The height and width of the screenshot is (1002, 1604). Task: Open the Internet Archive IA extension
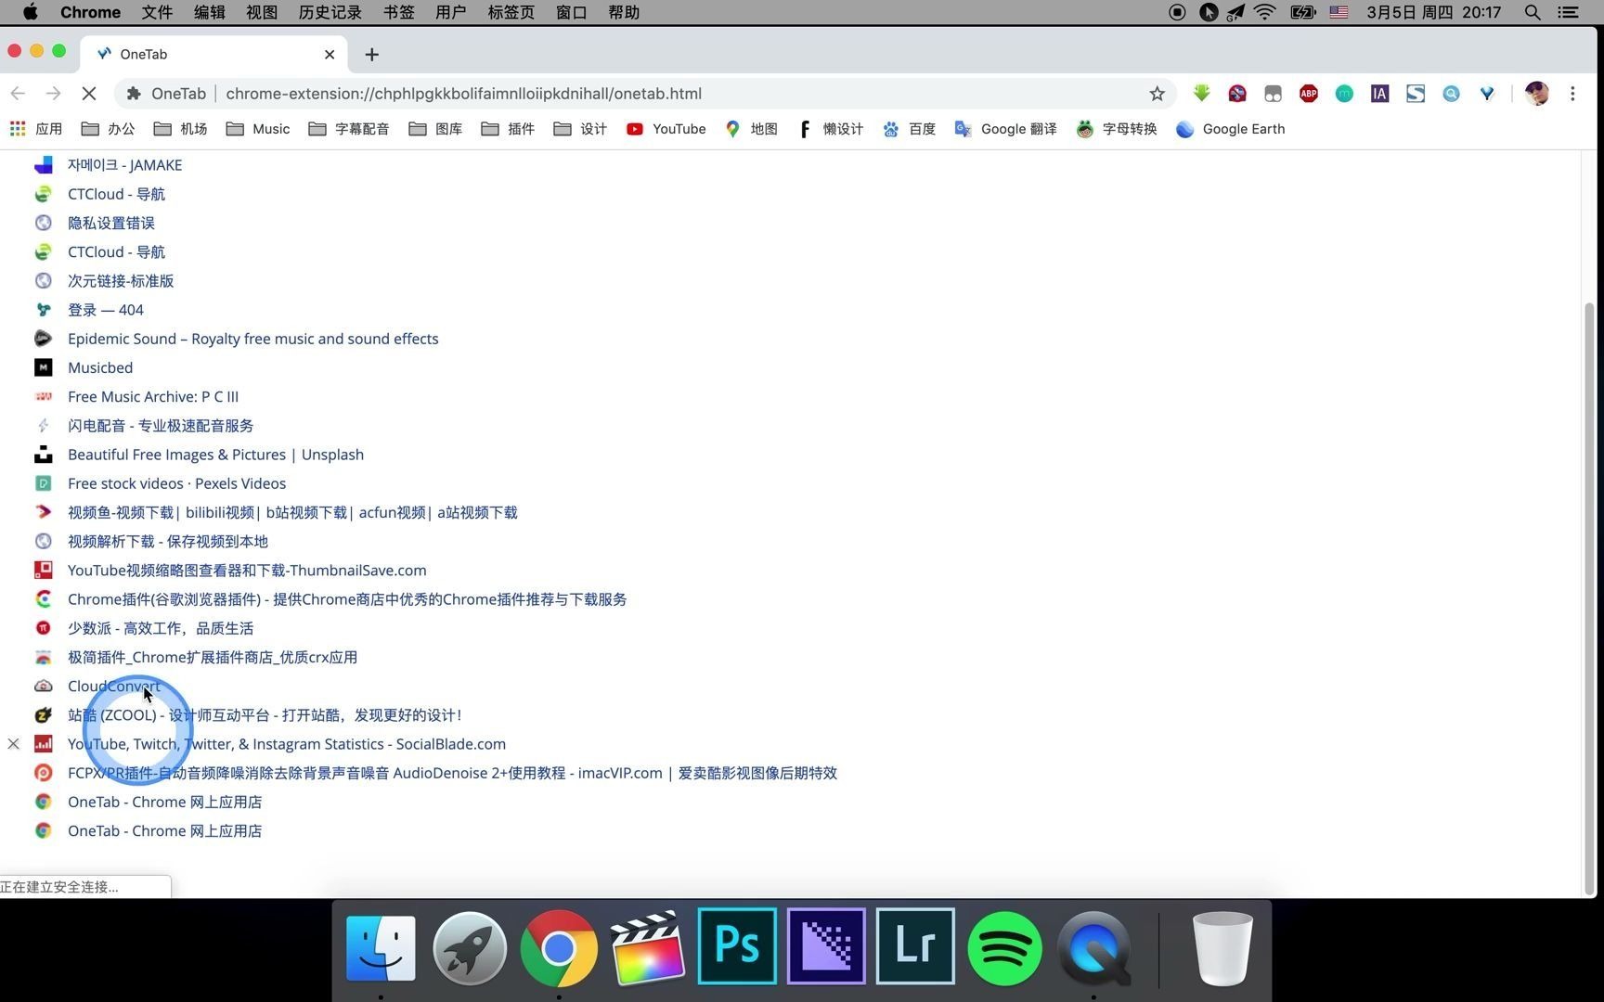[1379, 93]
